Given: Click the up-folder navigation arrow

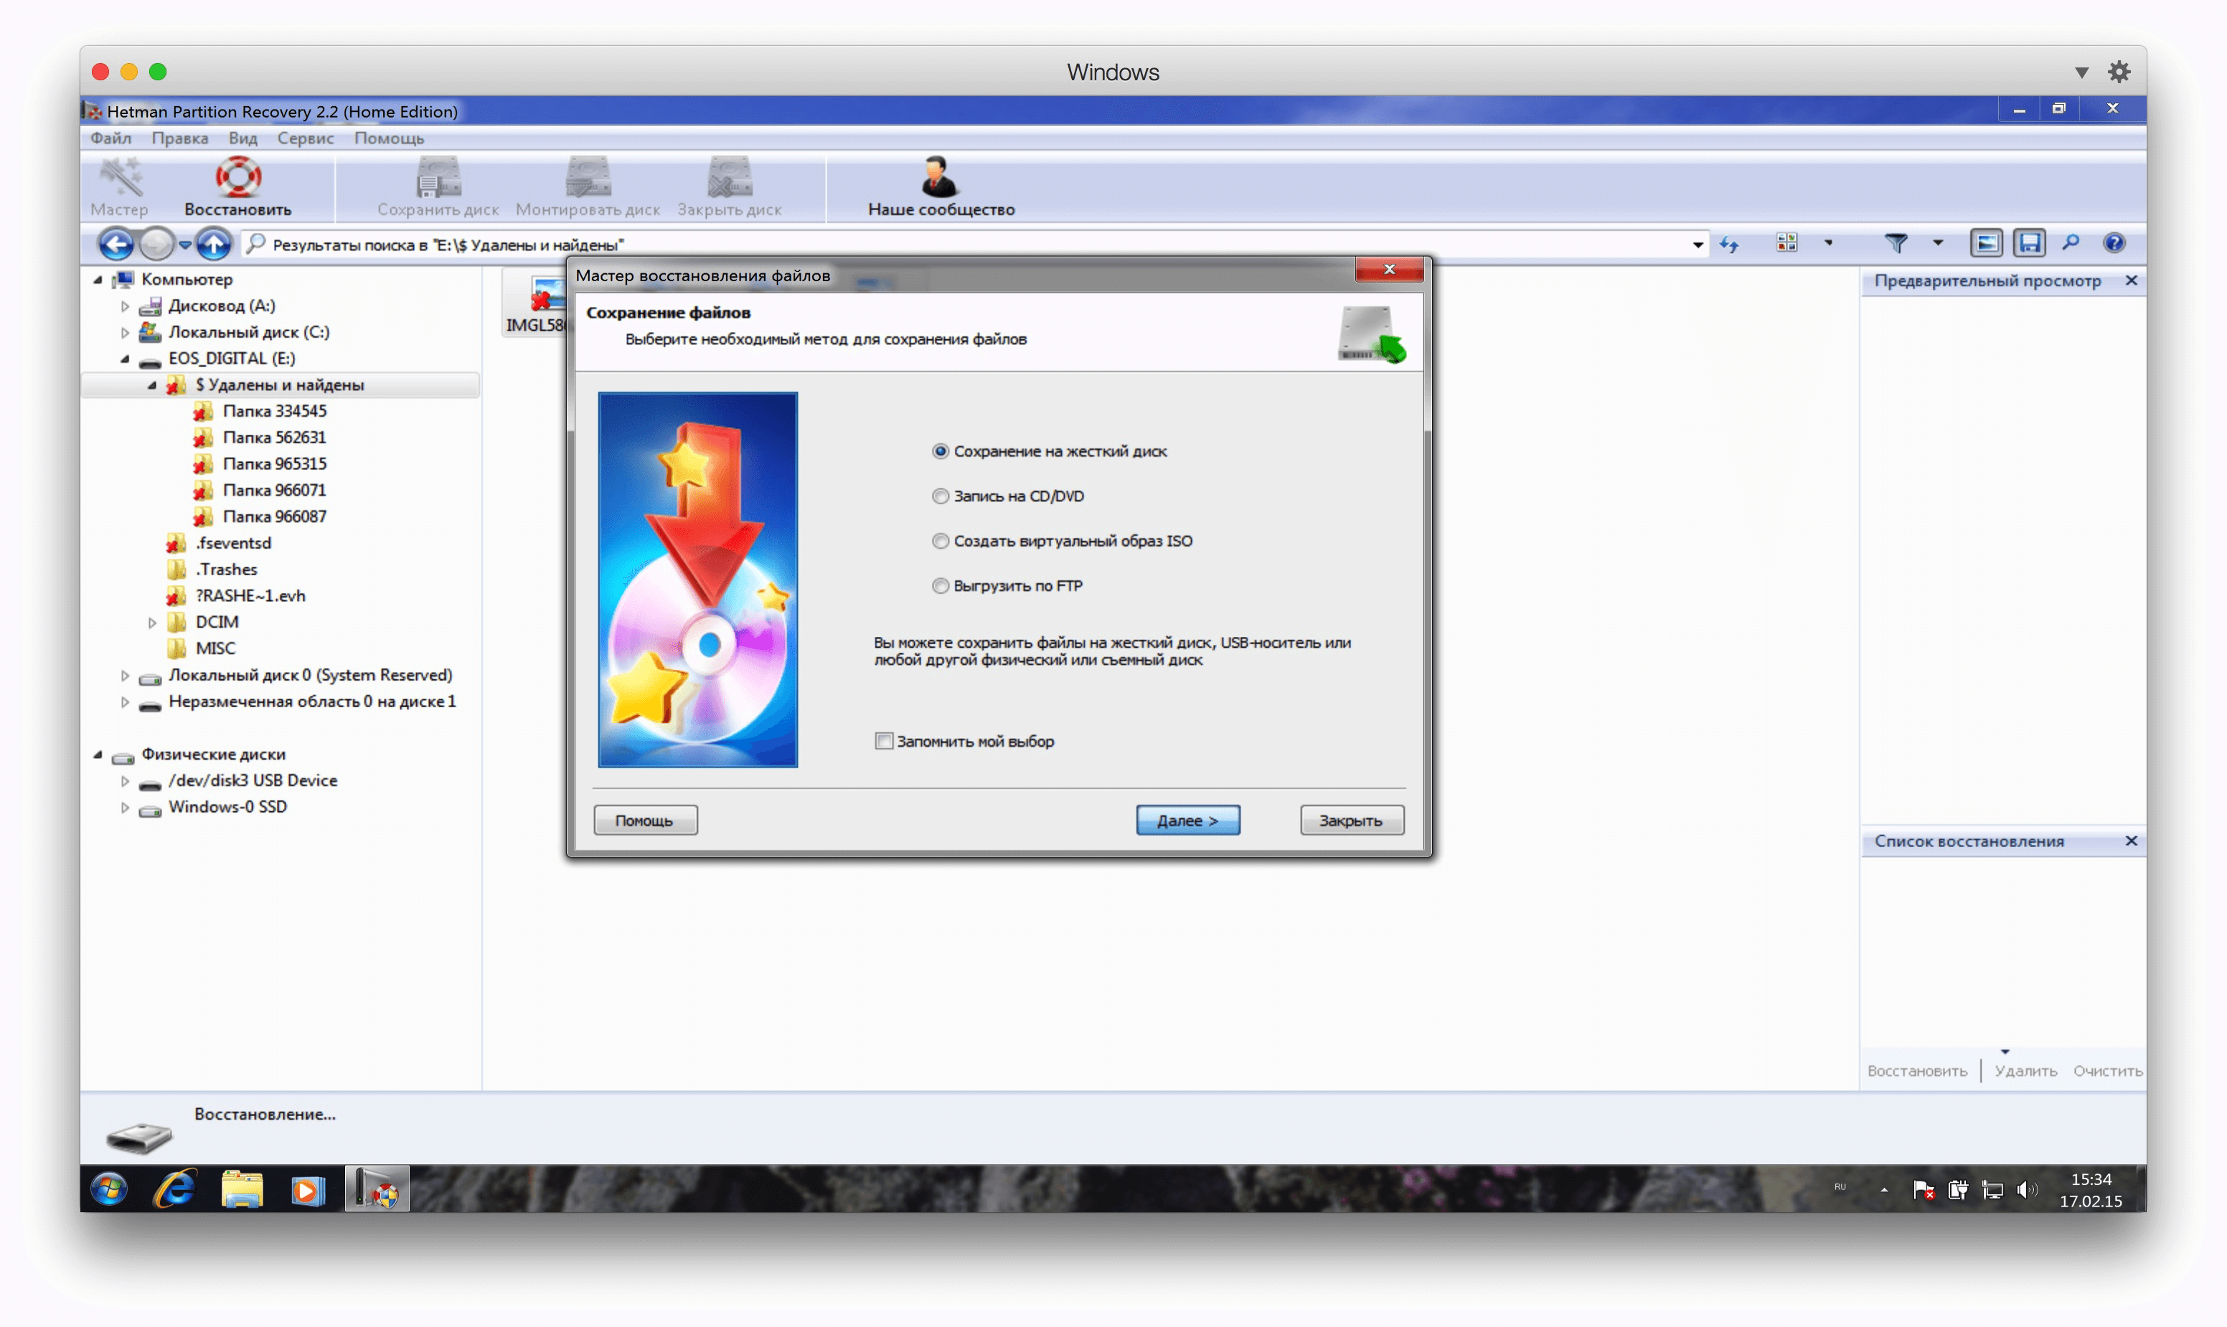Looking at the screenshot, I should coord(213,243).
